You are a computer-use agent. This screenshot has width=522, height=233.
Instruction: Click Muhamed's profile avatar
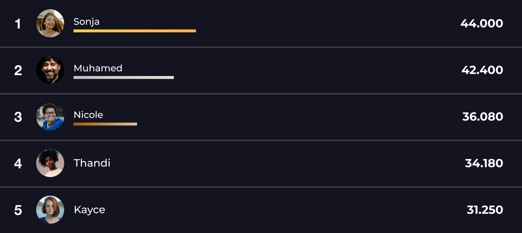[50, 70]
